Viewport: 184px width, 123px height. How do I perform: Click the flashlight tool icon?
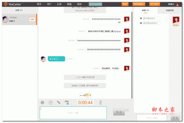(x=59, y=102)
